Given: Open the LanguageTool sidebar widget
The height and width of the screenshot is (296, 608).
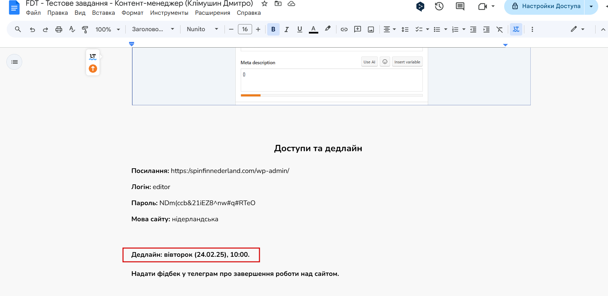Looking at the screenshot, I should (x=93, y=57).
